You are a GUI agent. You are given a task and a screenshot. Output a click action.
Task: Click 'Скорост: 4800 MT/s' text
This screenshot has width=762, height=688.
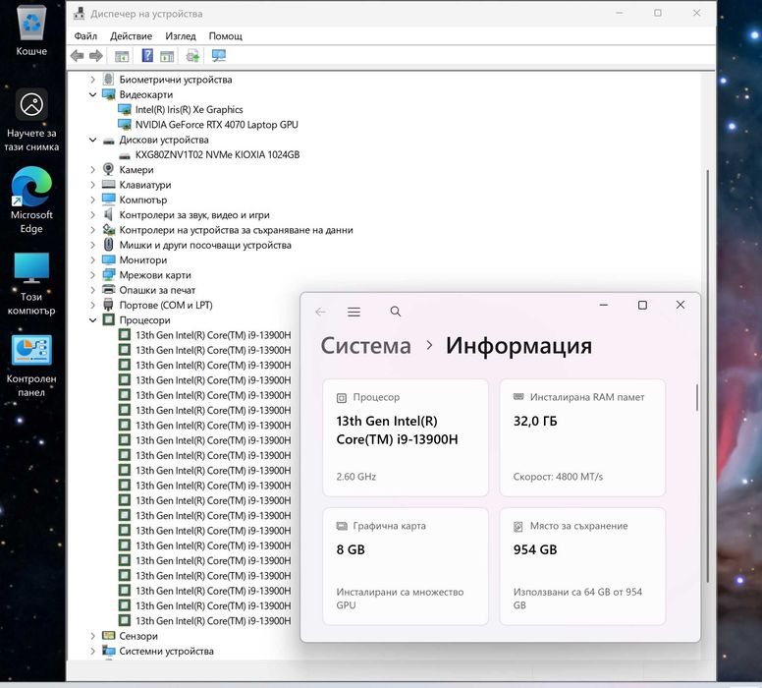coord(558,477)
